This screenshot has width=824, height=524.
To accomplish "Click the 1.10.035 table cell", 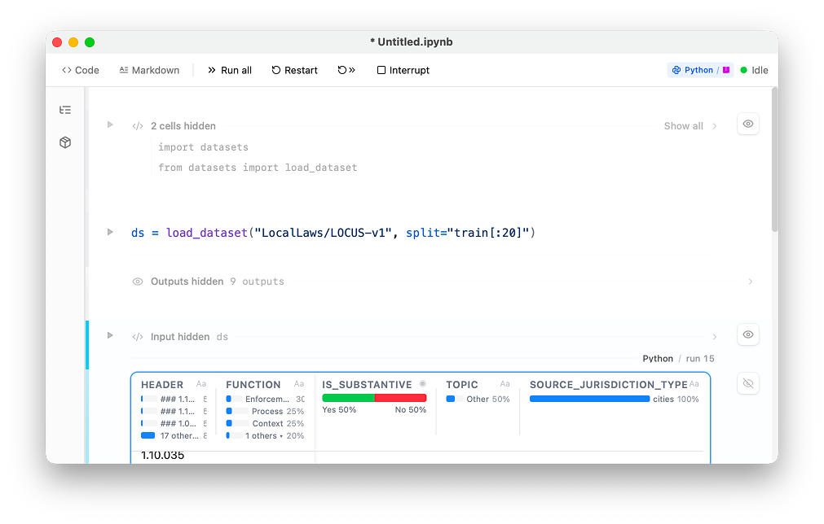I will [x=162, y=456].
